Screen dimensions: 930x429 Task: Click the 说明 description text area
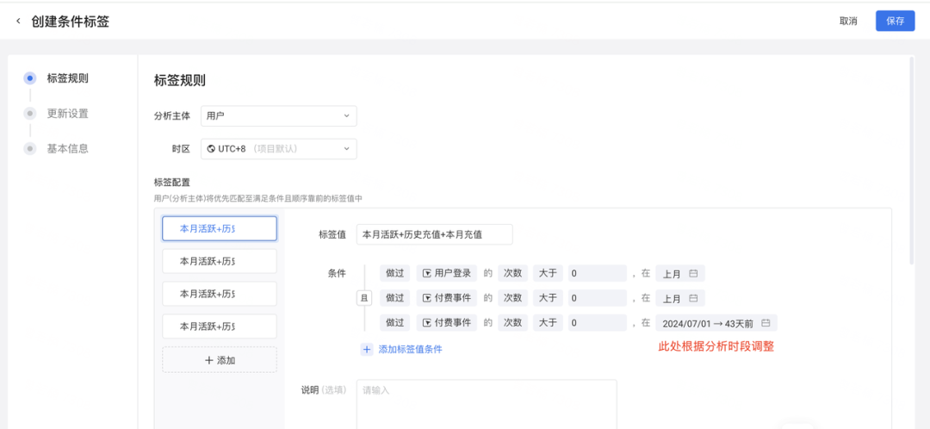tap(487, 404)
